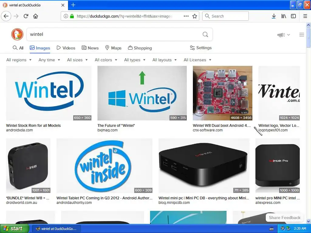Switch to the Videos tab
Viewport: 311px width, 233px height.
coord(66,48)
